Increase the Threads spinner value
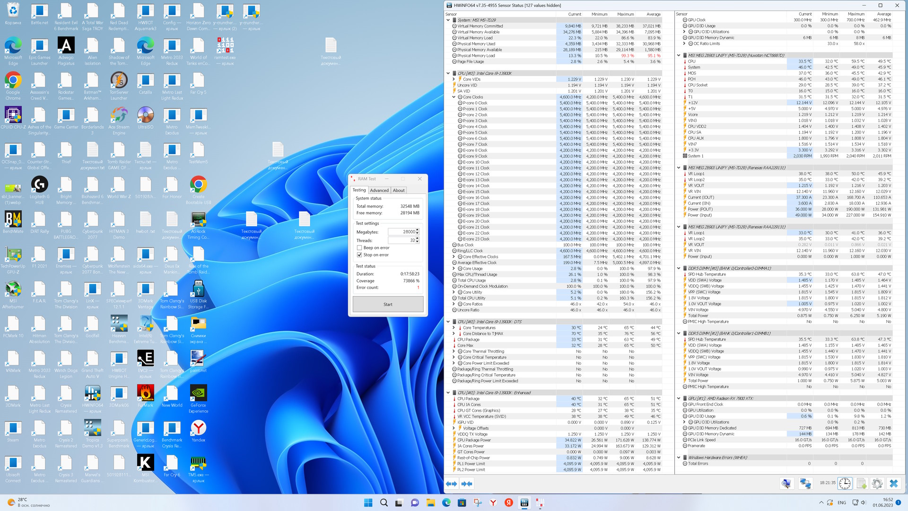This screenshot has width=908, height=511. (417, 238)
